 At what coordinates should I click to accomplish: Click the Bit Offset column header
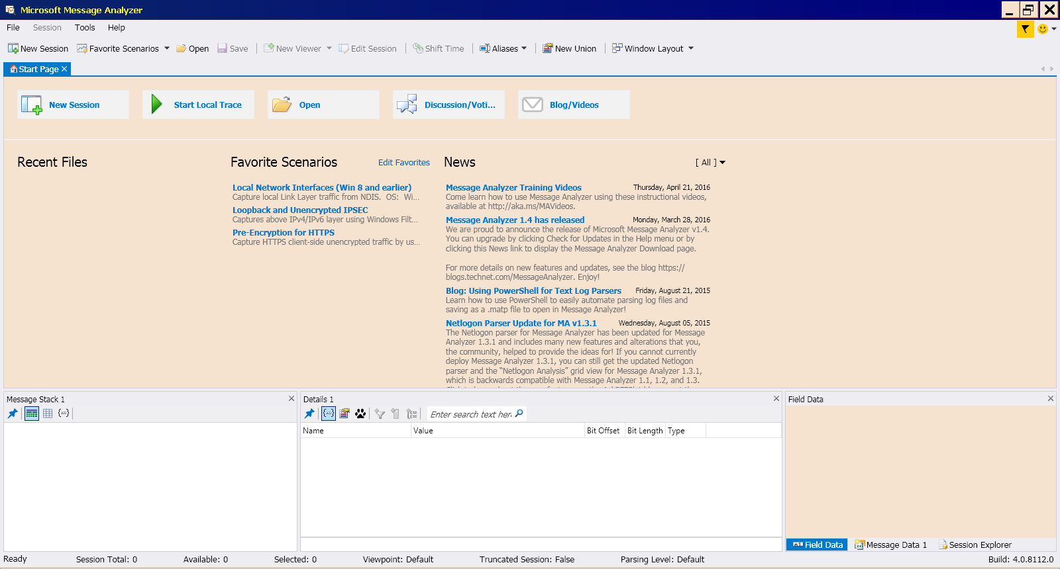tap(604, 431)
